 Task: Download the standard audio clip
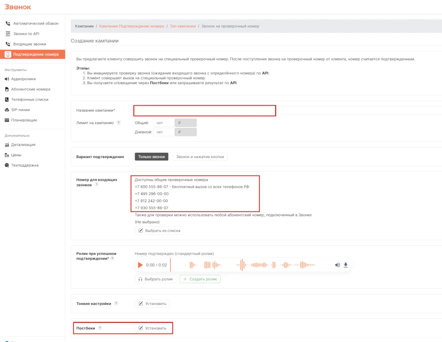click(346, 265)
